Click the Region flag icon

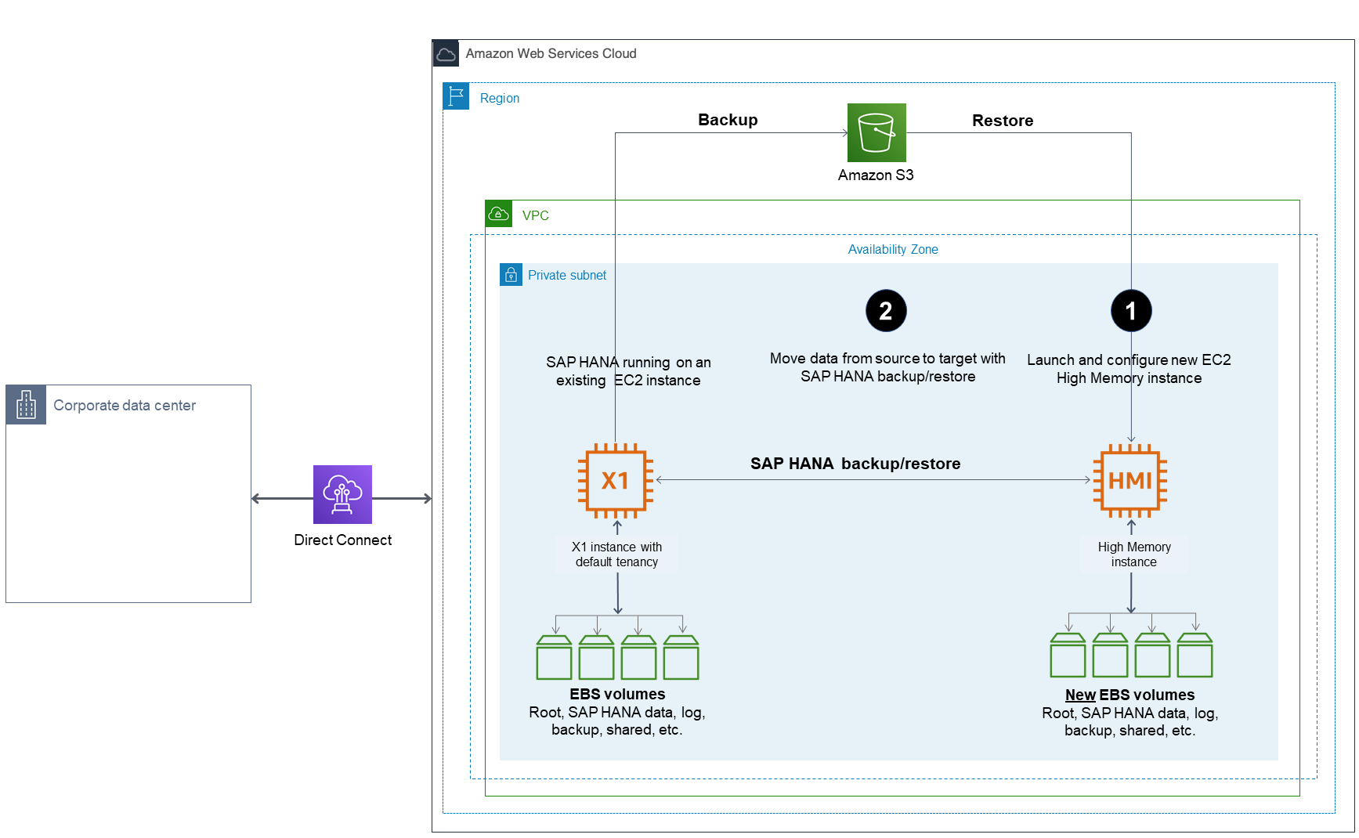(456, 96)
